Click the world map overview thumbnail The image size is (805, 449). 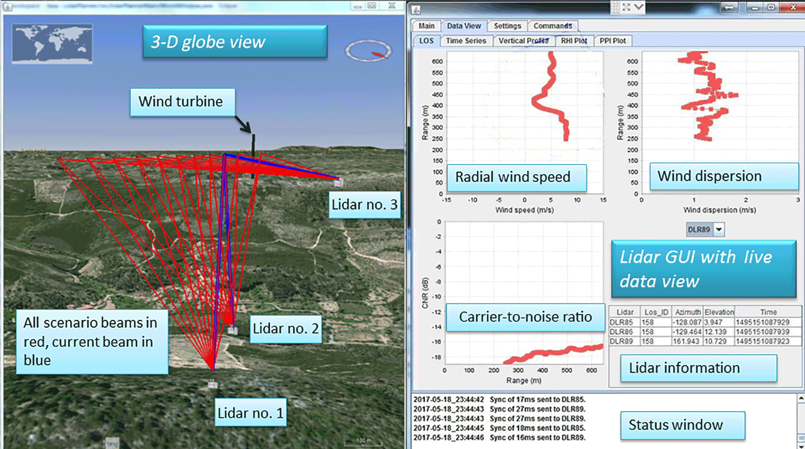click(x=52, y=44)
